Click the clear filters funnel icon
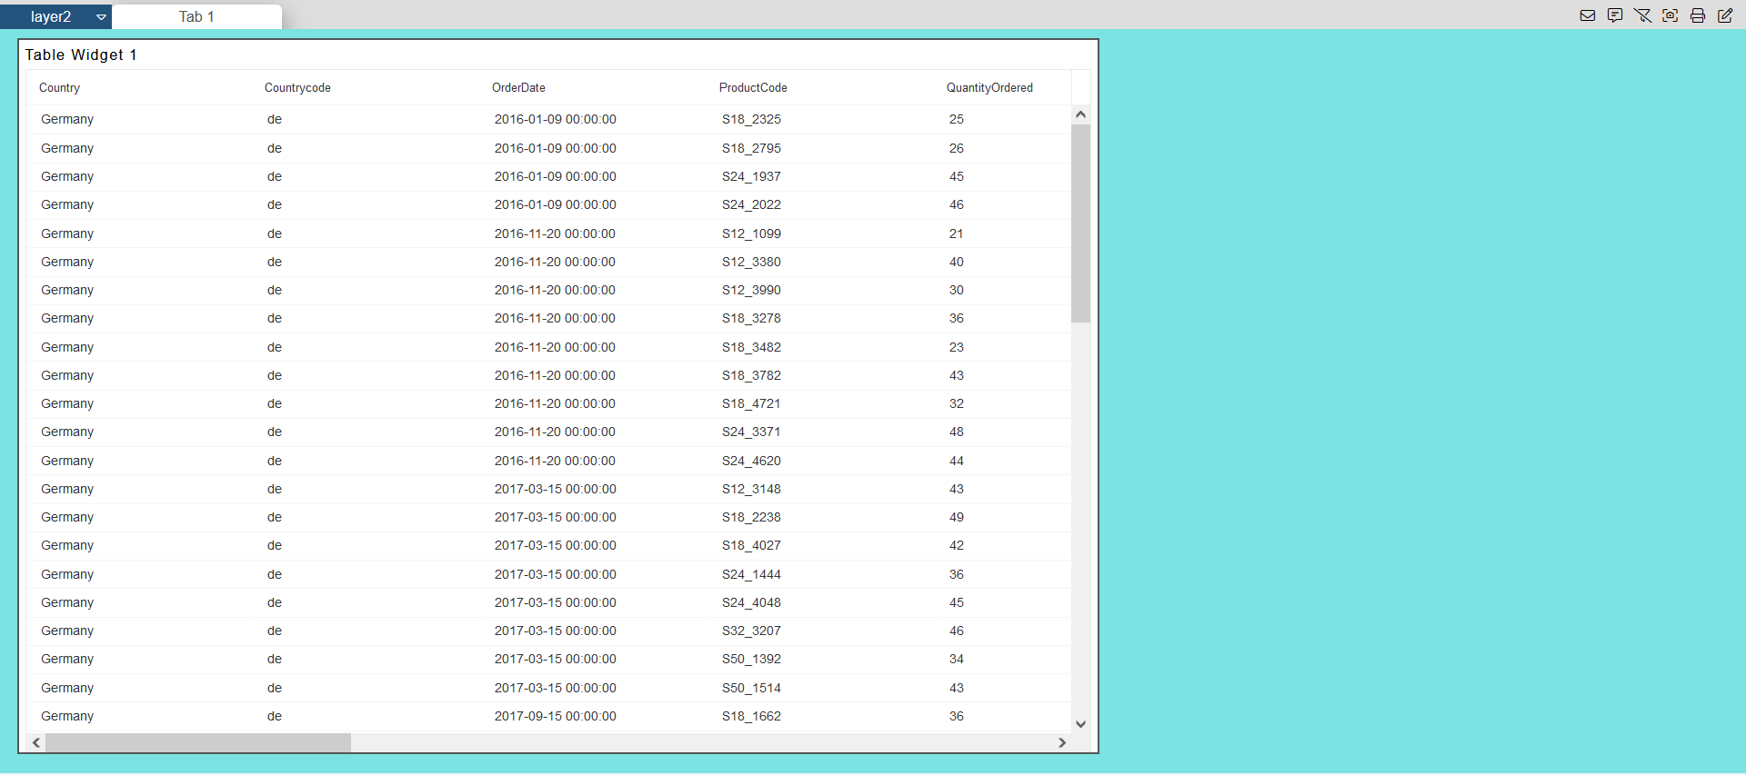This screenshot has width=1746, height=775. point(1642,15)
